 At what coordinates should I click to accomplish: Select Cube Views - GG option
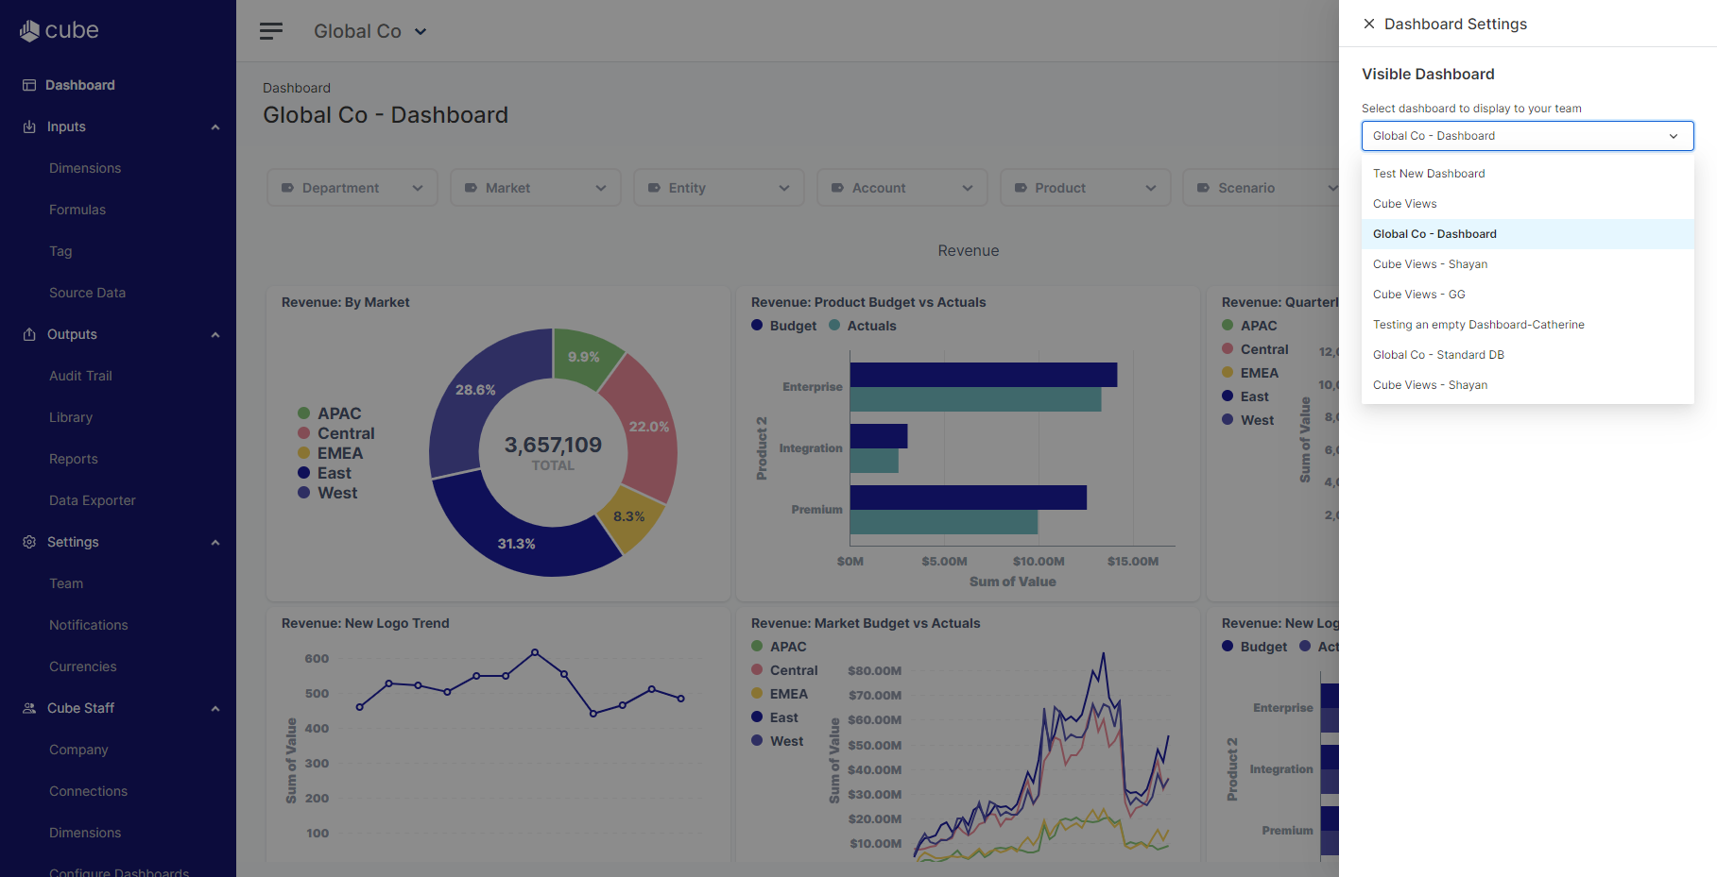click(x=1528, y=295)
